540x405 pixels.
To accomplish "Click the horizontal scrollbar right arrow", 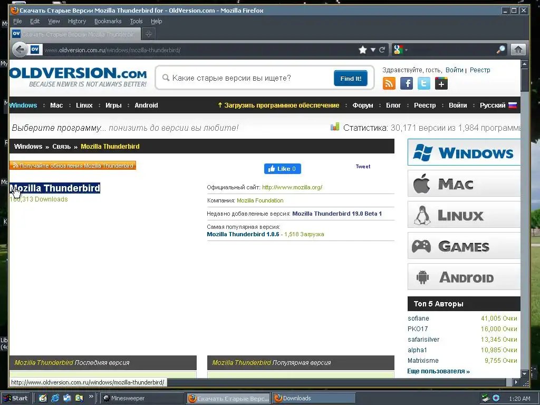I will (x=516, y=382).
